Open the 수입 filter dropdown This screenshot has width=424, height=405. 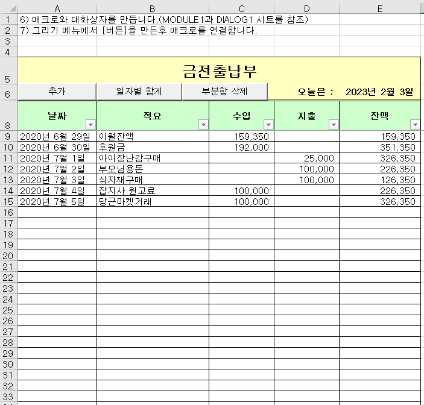coord(268,125)
